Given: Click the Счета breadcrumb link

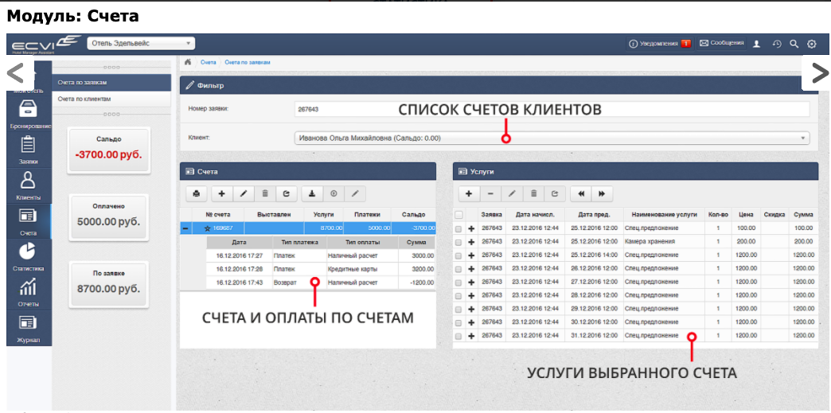Looking at the screenshot, I should point(209,62).
